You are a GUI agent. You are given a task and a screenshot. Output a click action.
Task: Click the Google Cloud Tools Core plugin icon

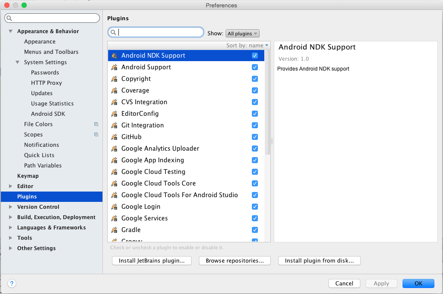[114, 183]
